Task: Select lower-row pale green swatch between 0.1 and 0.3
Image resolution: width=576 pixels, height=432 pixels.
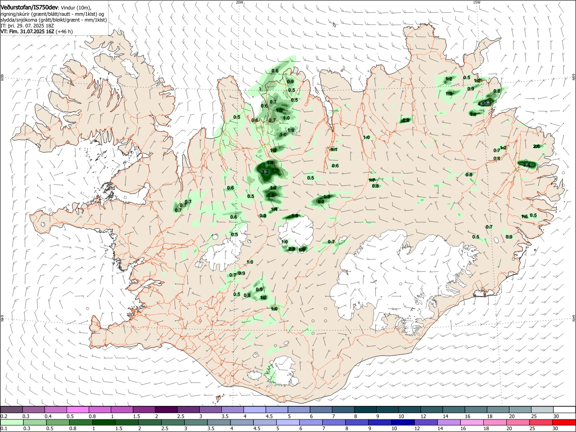Action: [x=11, y=423]
